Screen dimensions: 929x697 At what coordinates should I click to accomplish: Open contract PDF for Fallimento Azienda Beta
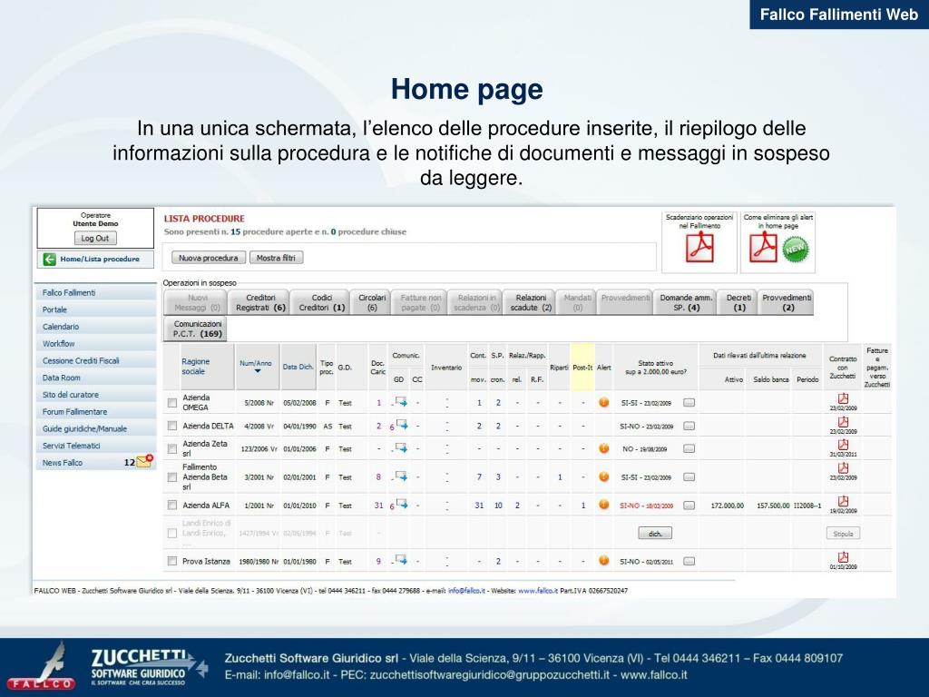[843, 468]
